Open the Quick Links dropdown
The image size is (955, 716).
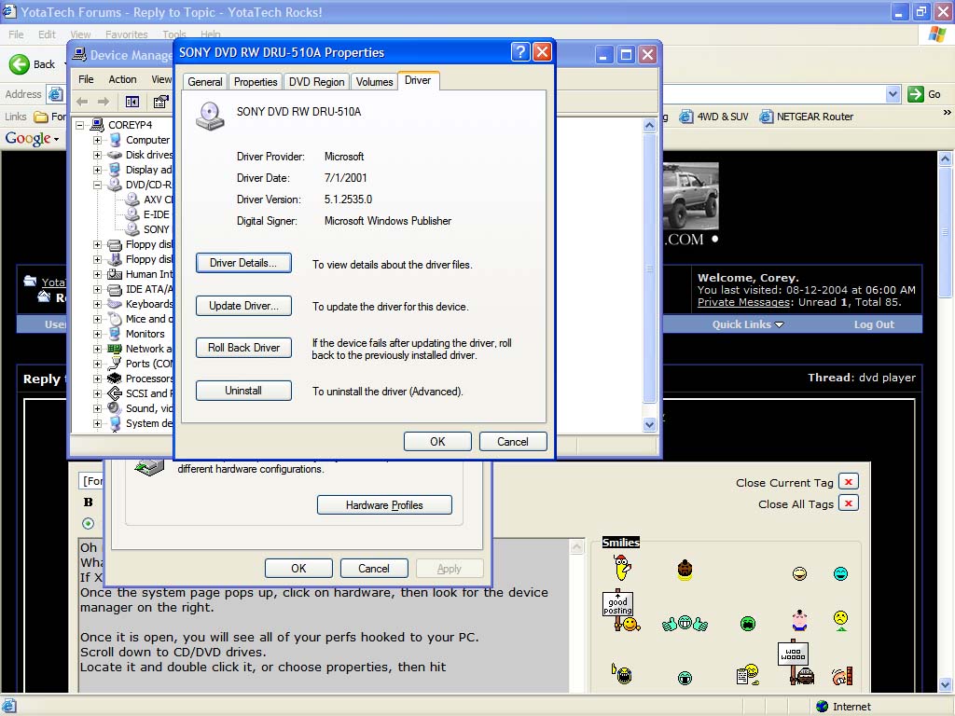(x=748, y=324)
